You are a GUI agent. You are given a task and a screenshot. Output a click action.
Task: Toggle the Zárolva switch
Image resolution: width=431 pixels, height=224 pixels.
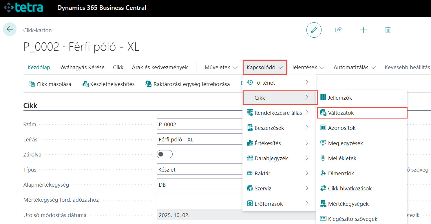(165, 154)
